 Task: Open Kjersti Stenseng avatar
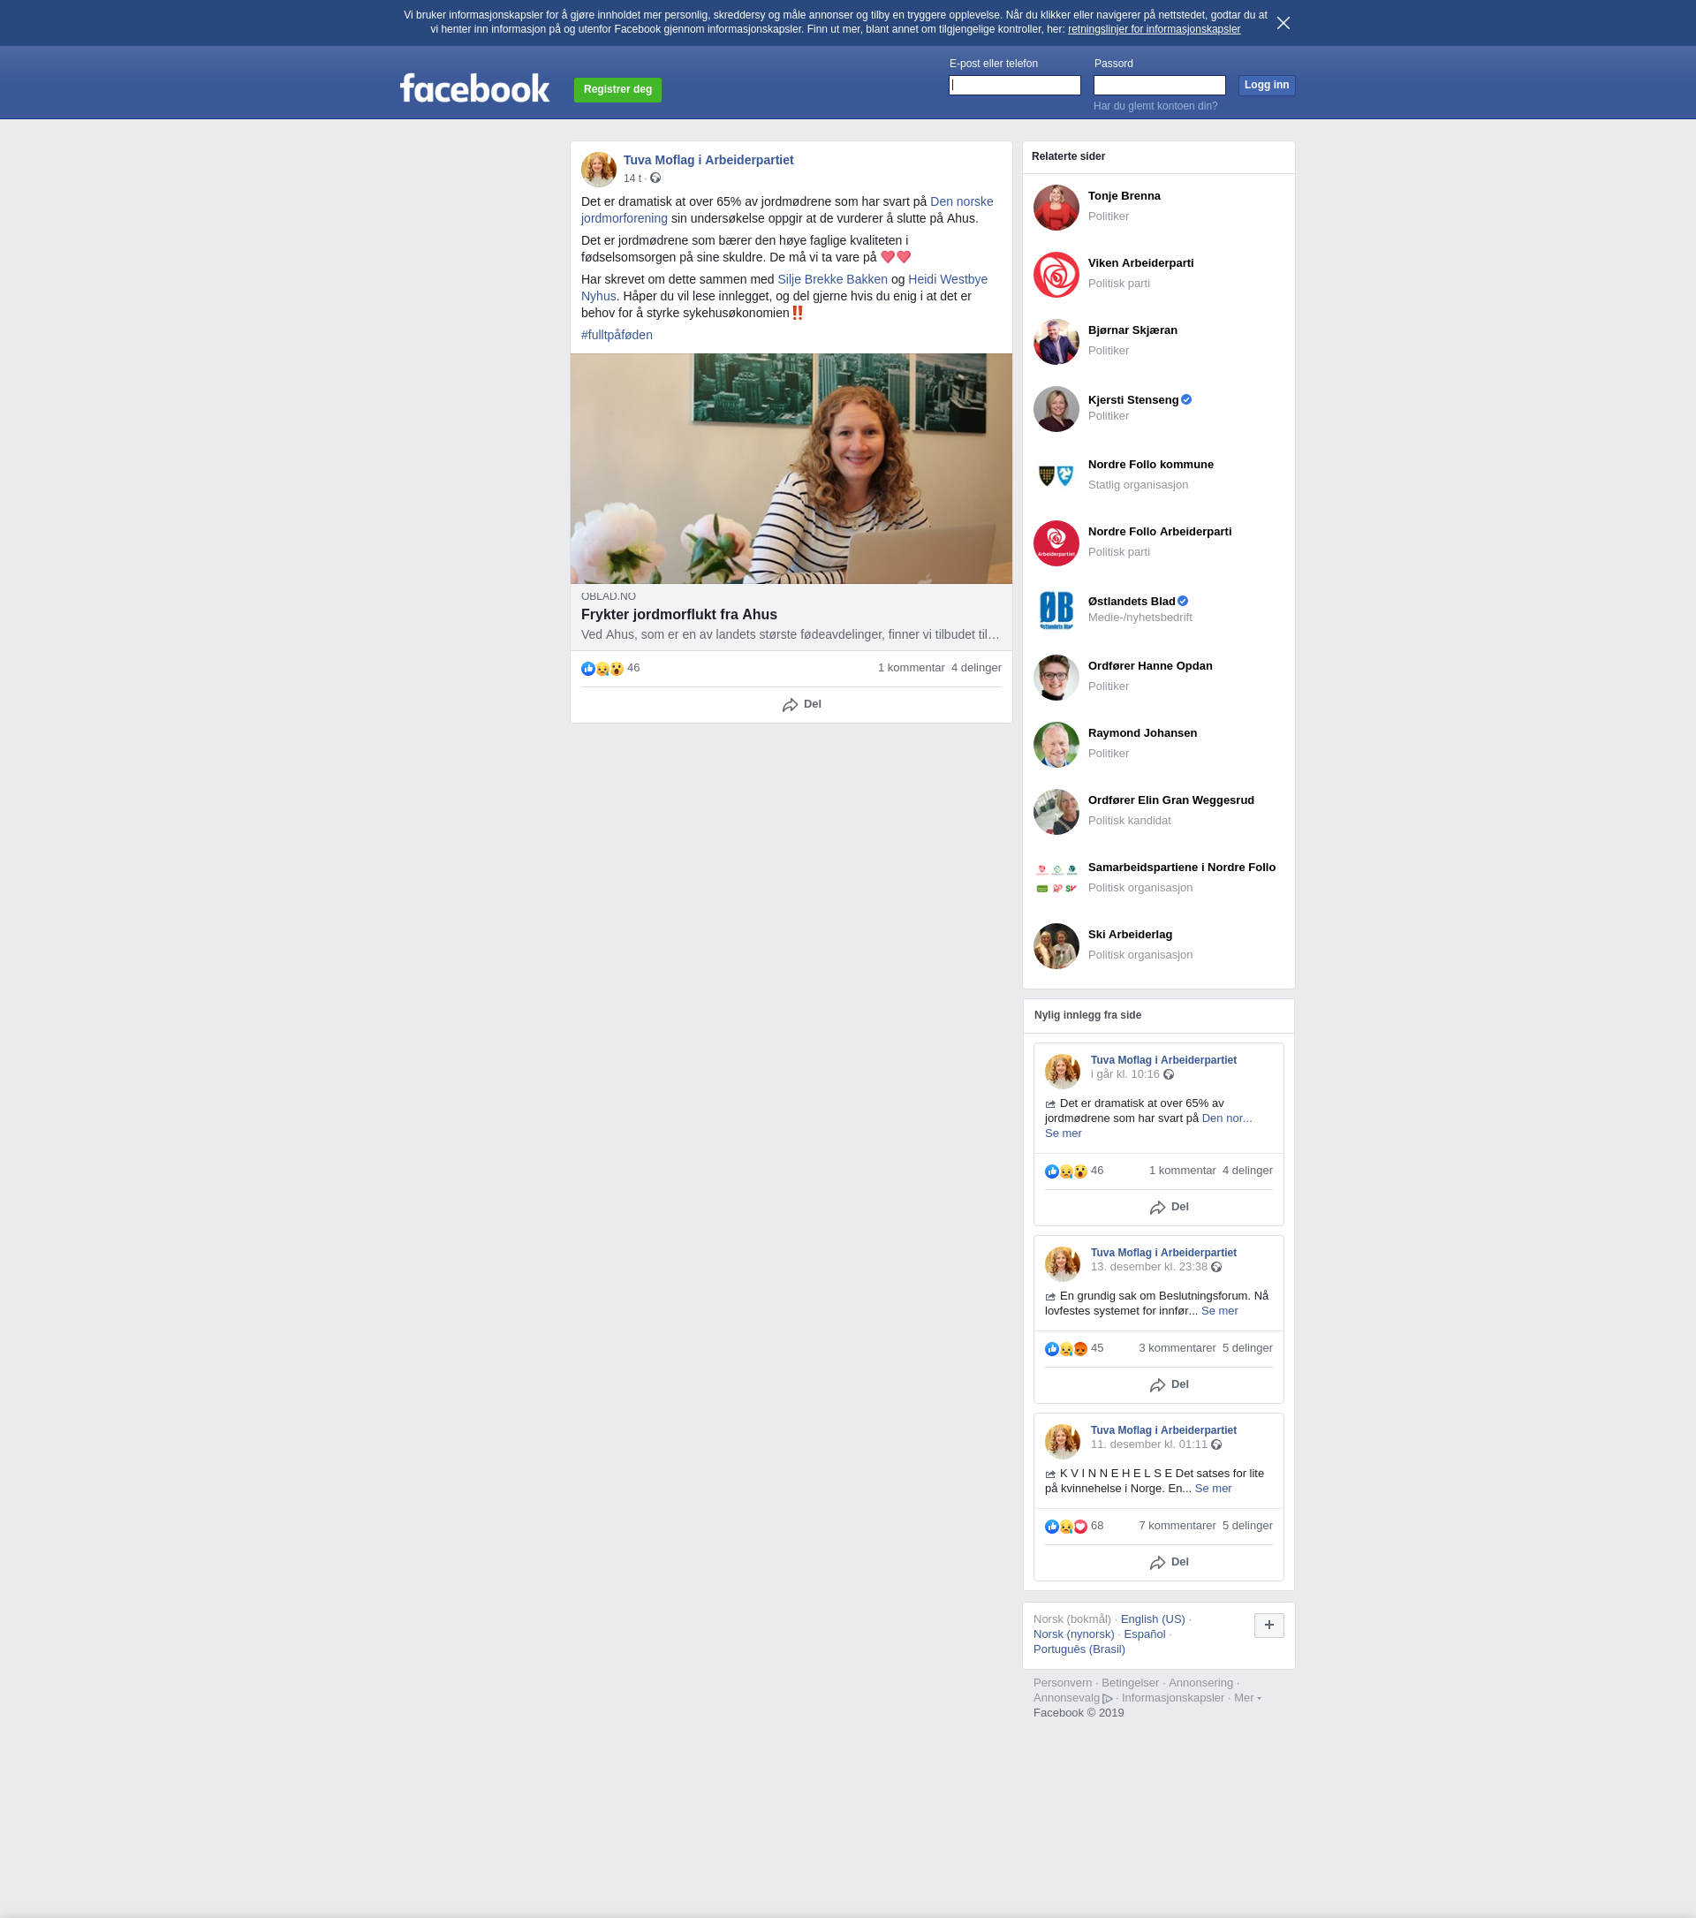(x=1056, y=409)
